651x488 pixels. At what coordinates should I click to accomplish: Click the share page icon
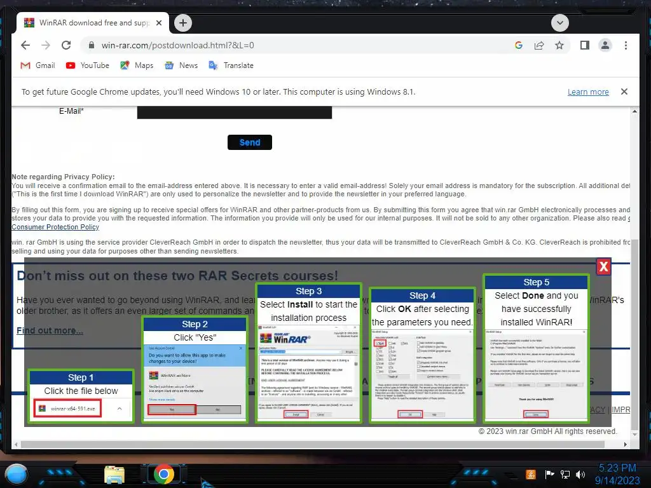pos(539,45)
